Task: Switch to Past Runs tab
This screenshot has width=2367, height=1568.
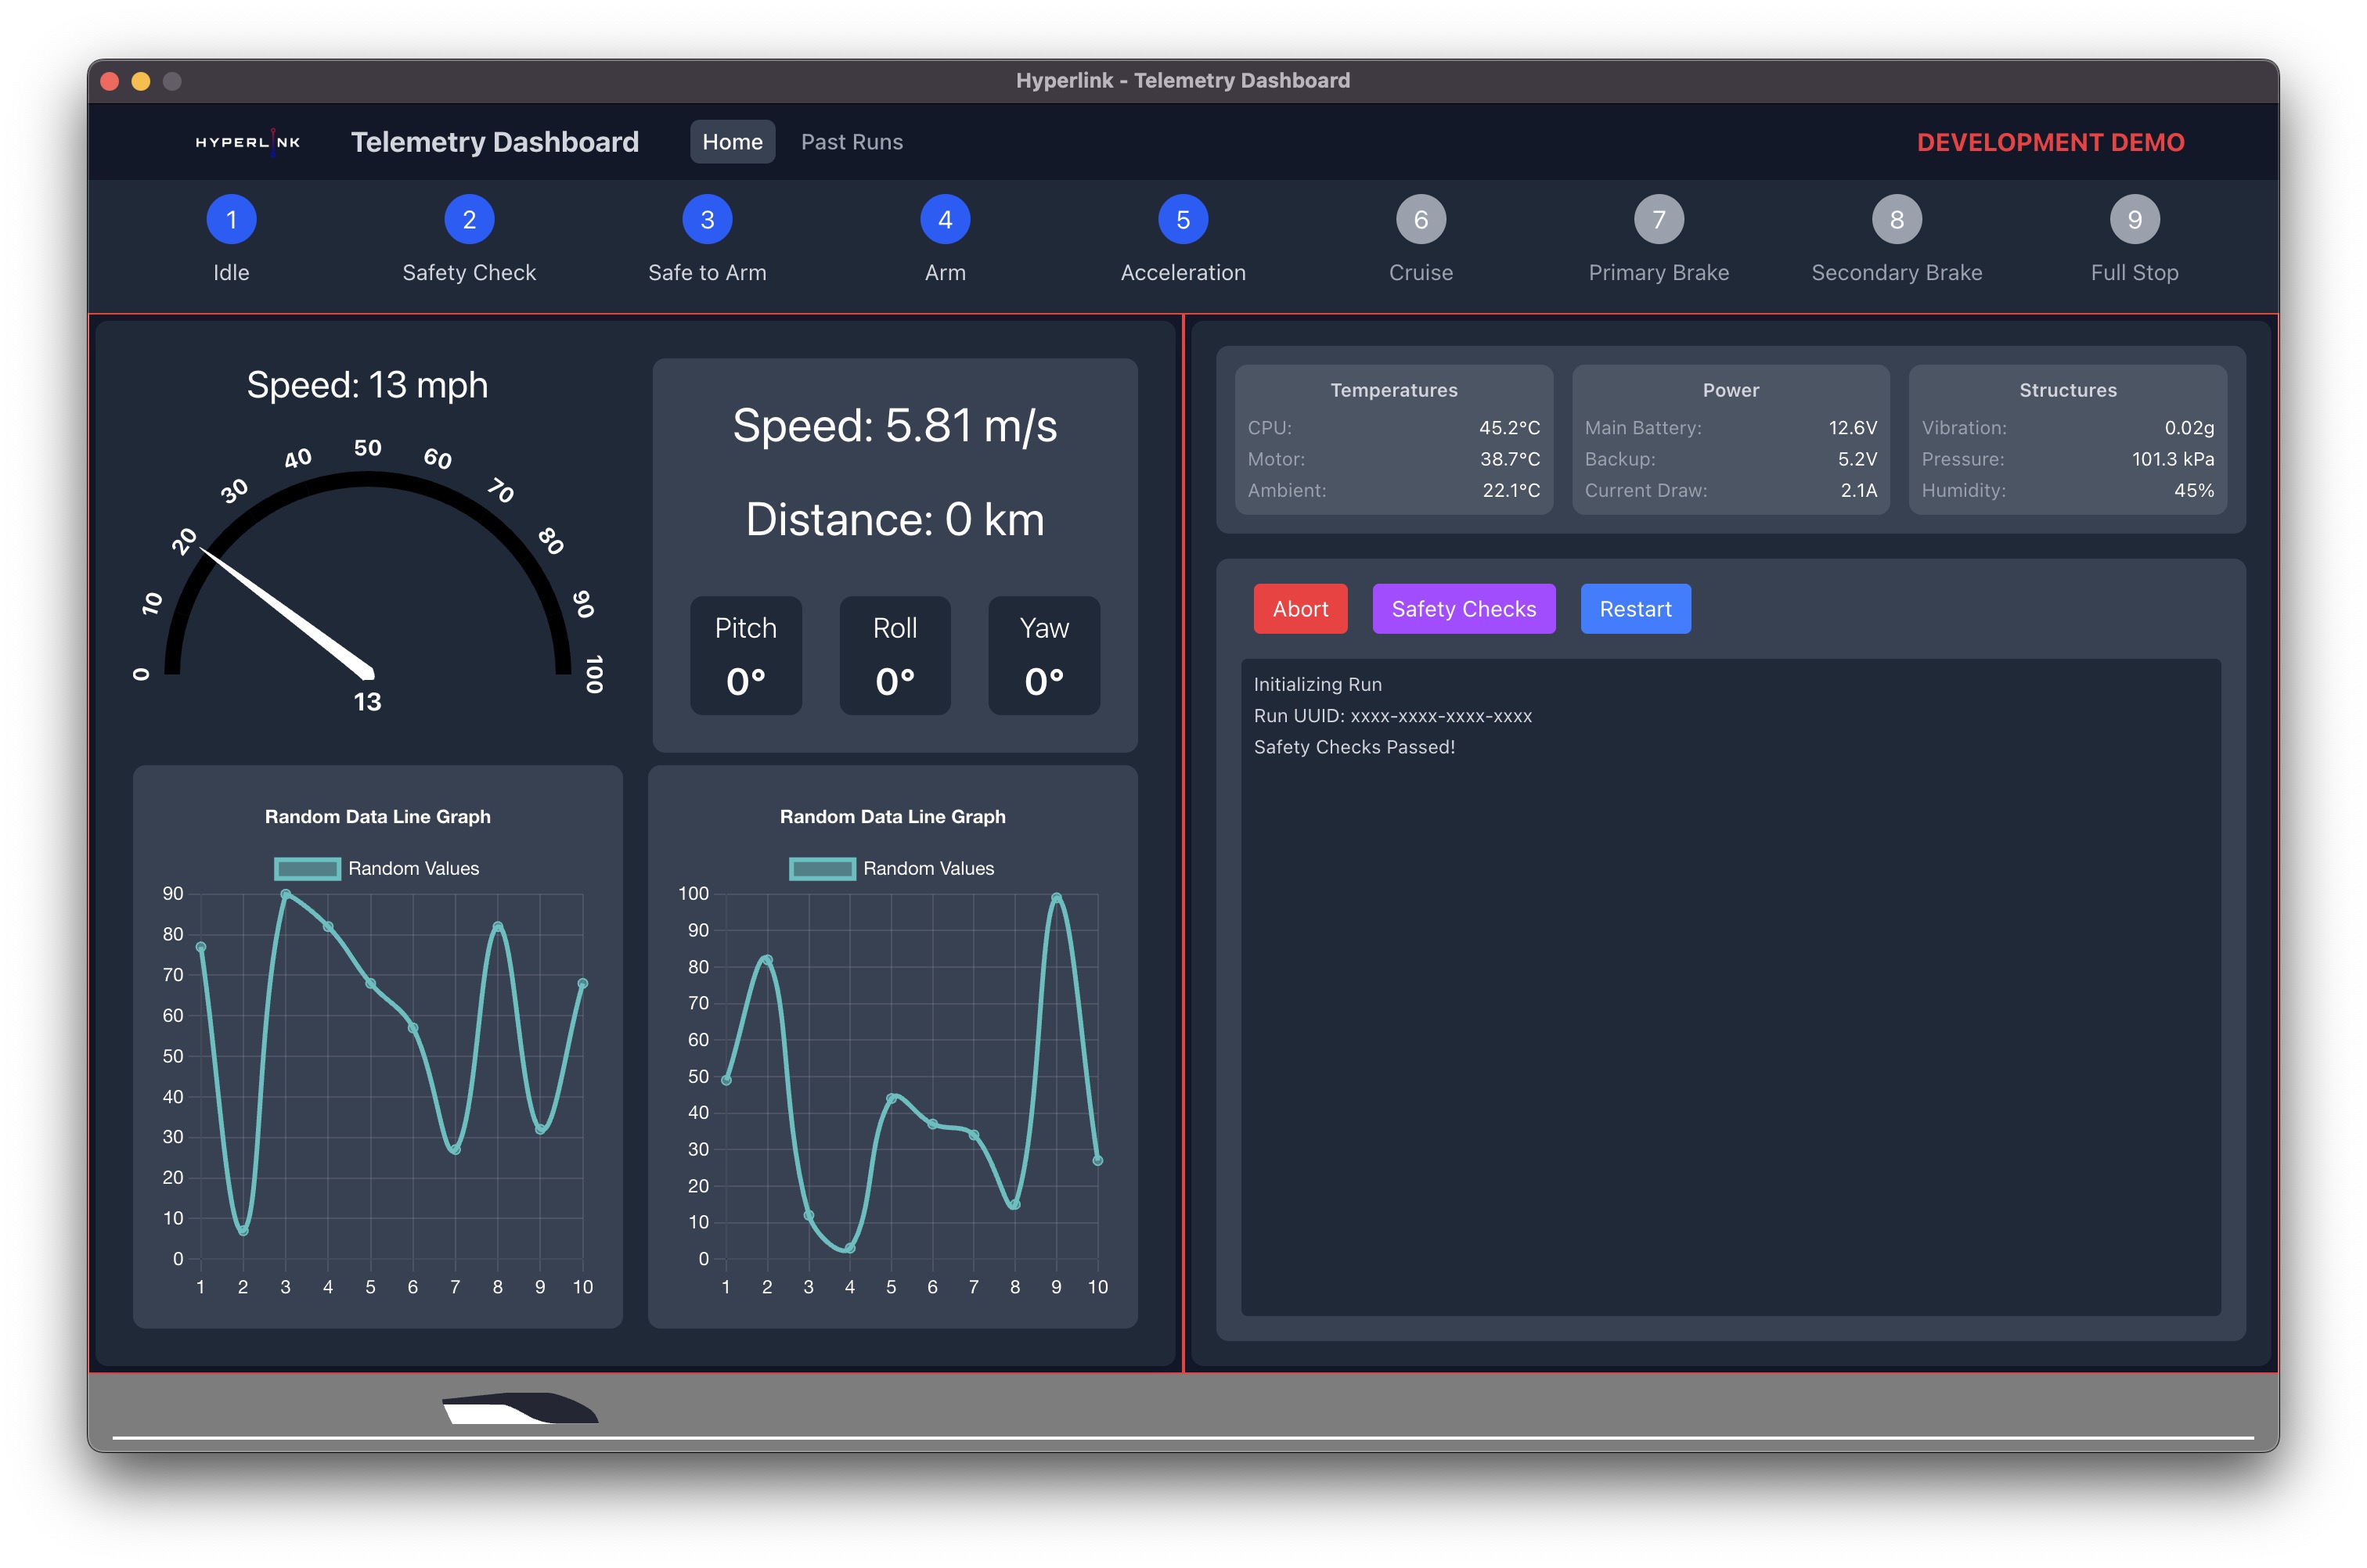Action: point(852,142)
